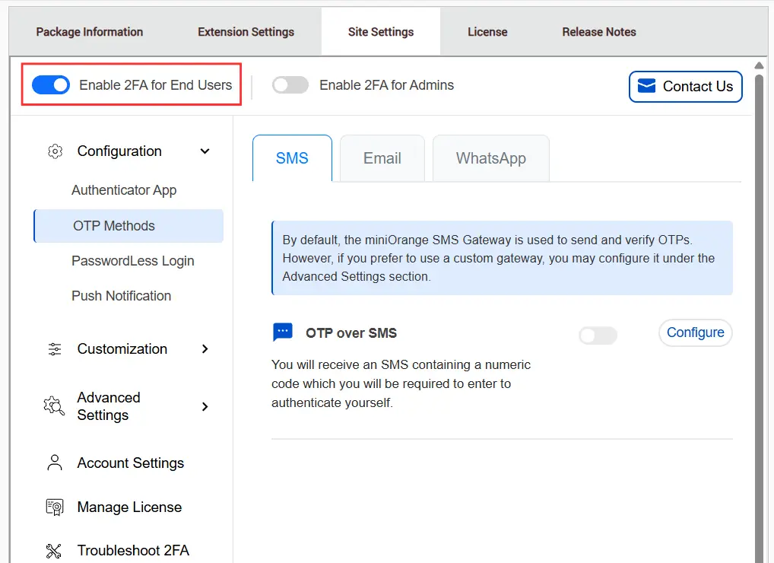Click the envelope icon in Contact Us

[646, 86]
